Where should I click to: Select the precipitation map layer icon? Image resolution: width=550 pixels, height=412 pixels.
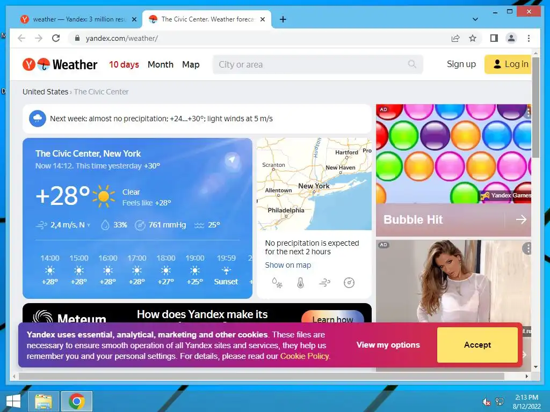coord(277,282)
